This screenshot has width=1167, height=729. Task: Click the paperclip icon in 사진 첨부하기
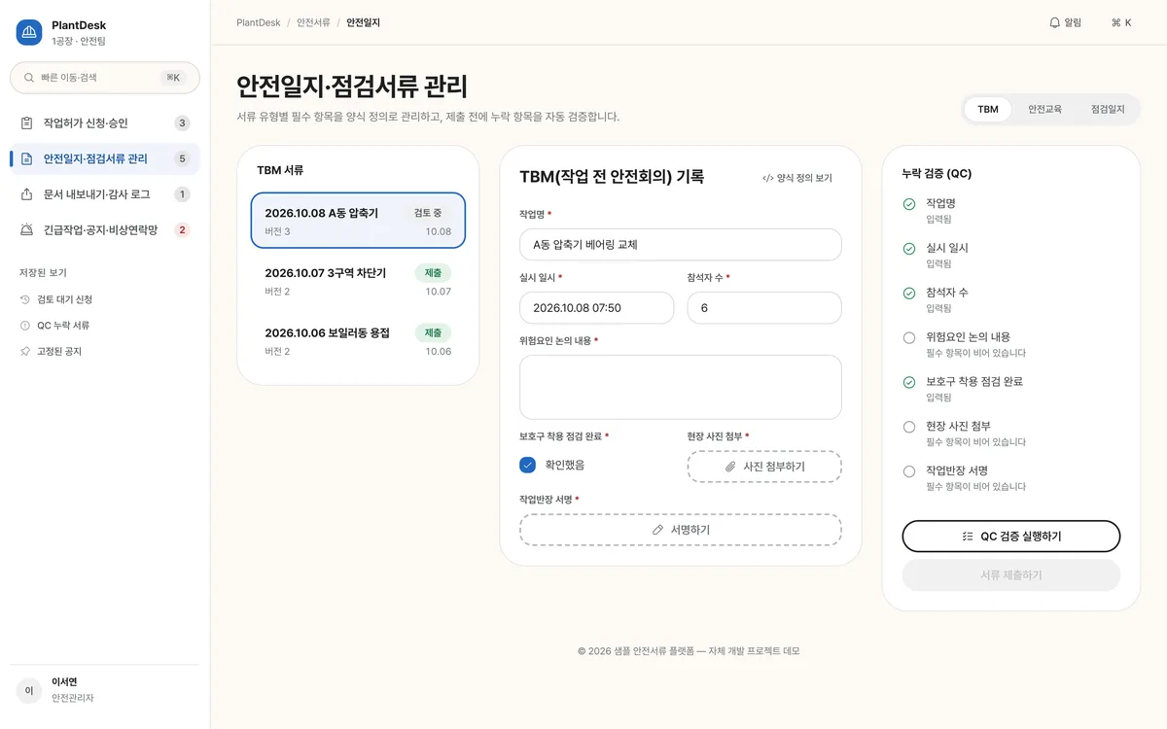coord(730,467)
